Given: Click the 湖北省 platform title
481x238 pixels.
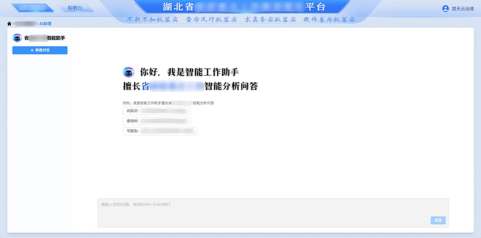Looking at the screenshot, I should 244,7.
